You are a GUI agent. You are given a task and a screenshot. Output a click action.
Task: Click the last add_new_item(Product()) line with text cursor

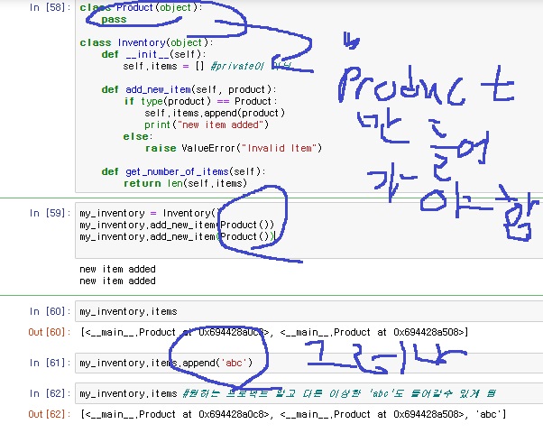click(177, 237)
